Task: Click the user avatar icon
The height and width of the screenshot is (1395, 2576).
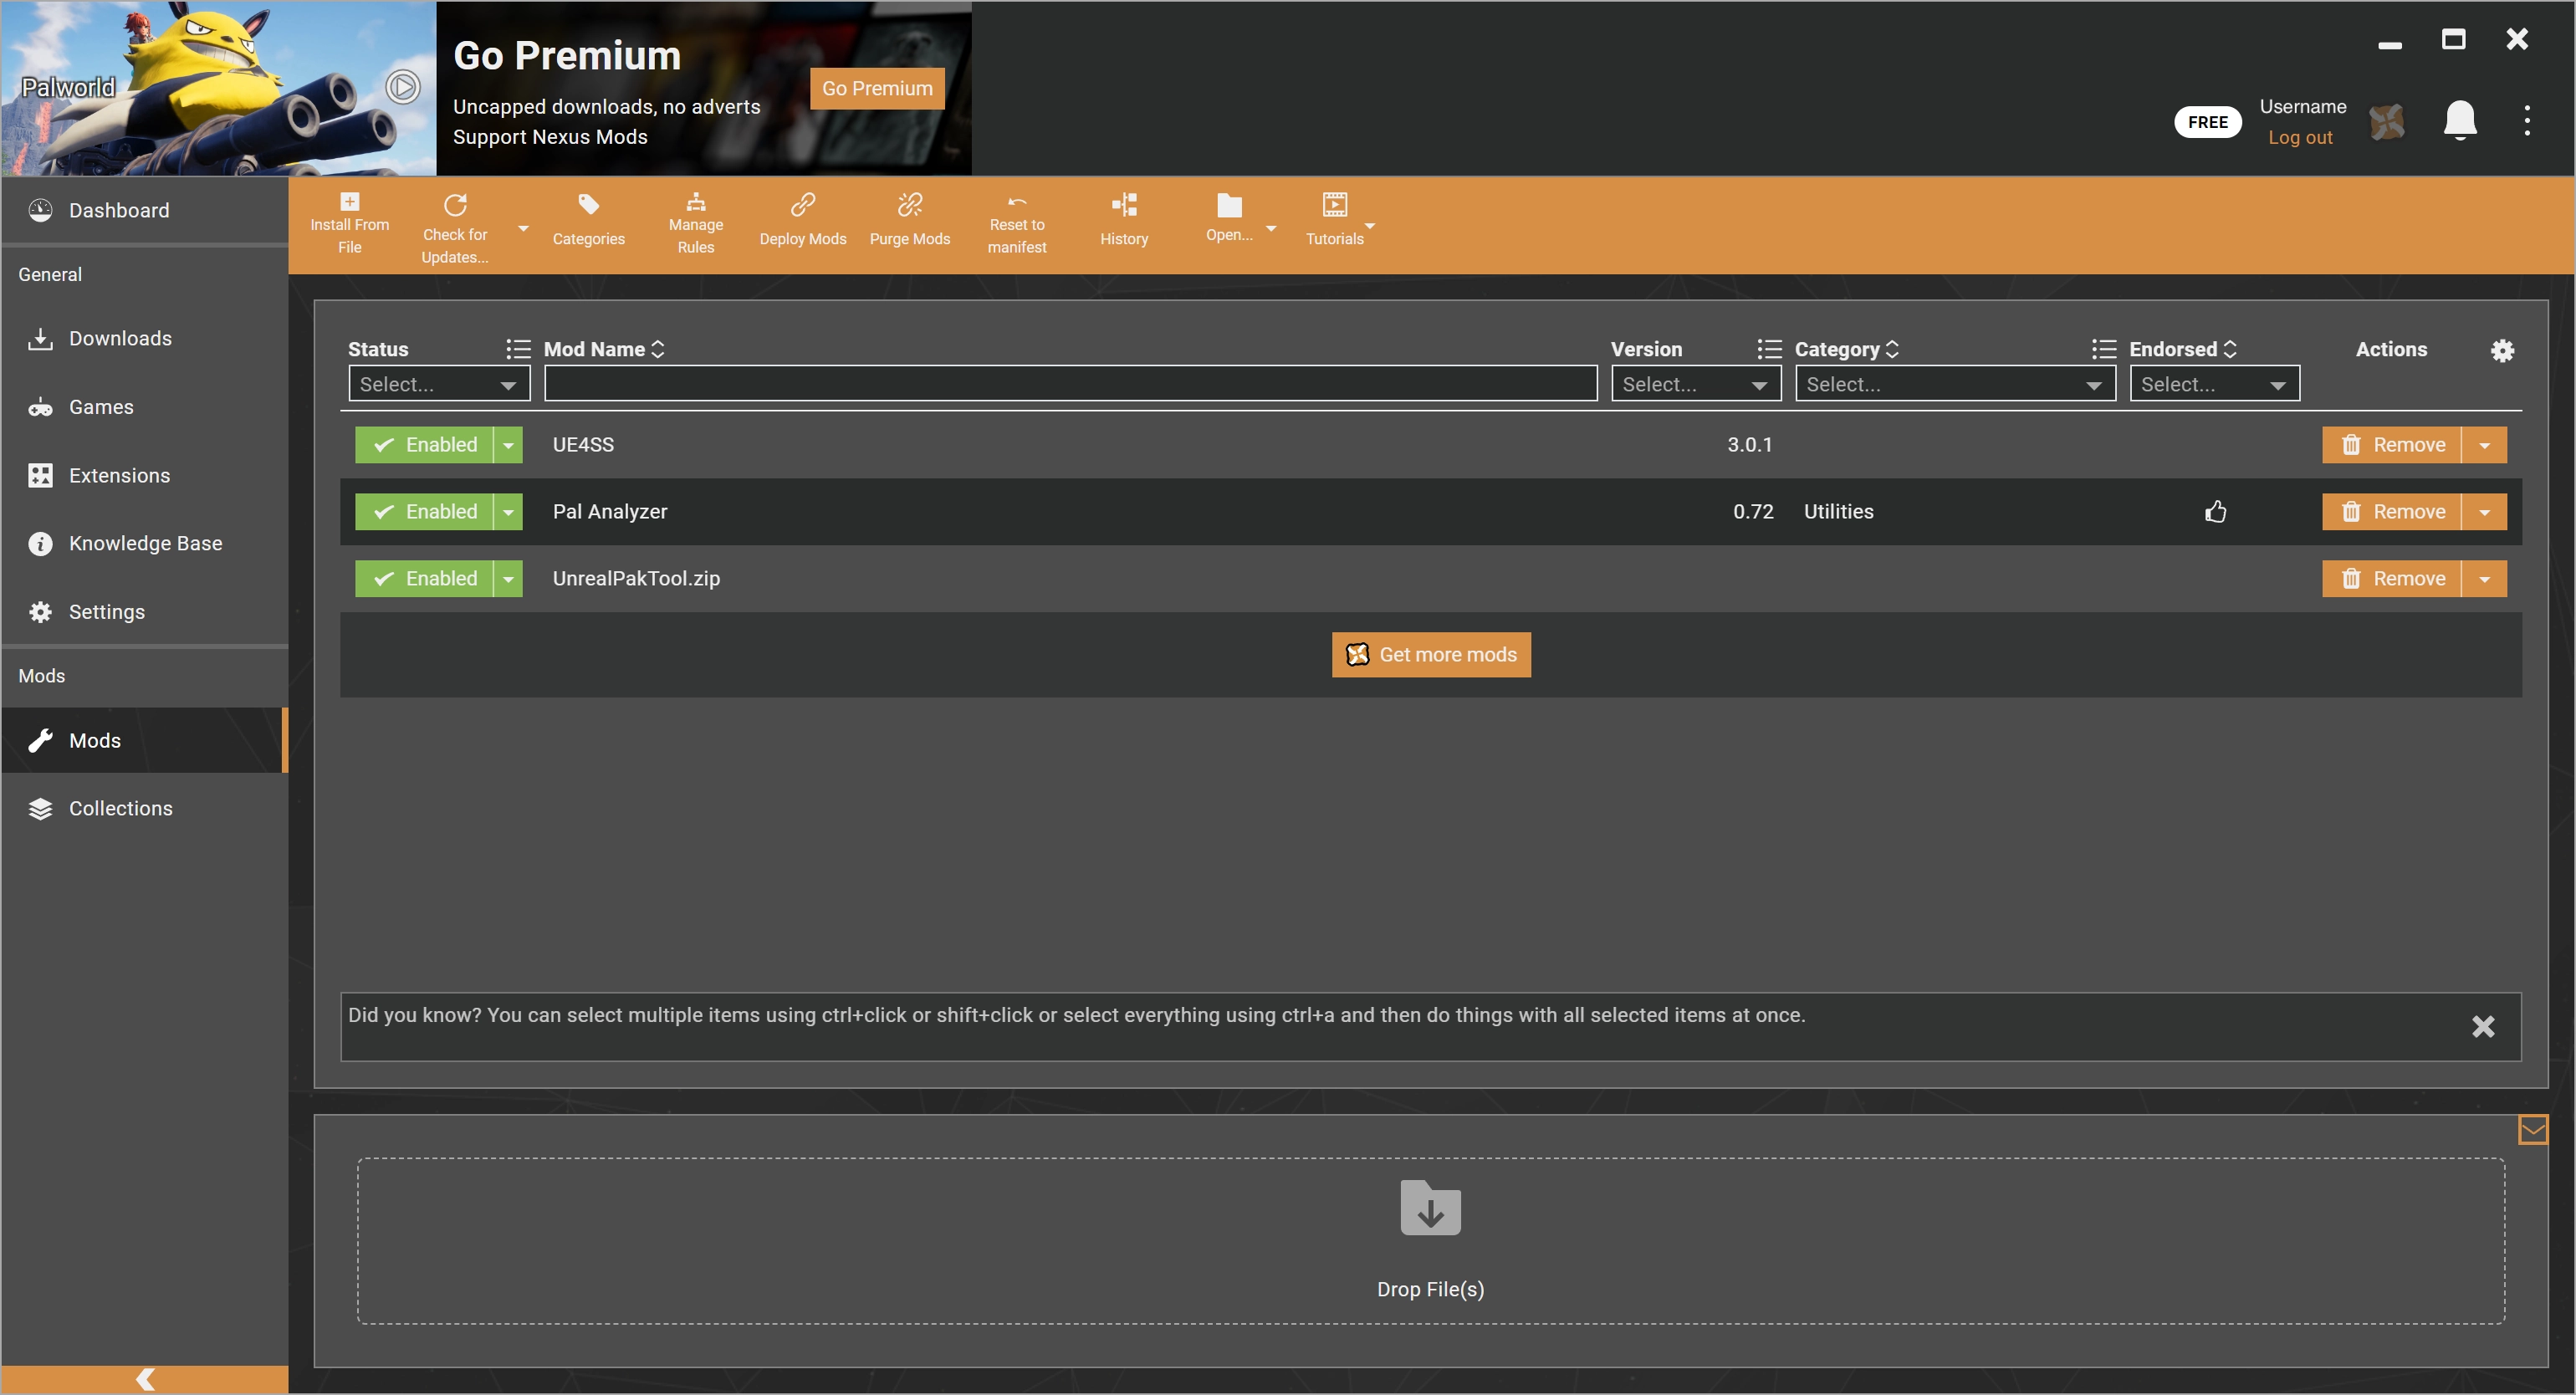Action: pos(2387,122)
